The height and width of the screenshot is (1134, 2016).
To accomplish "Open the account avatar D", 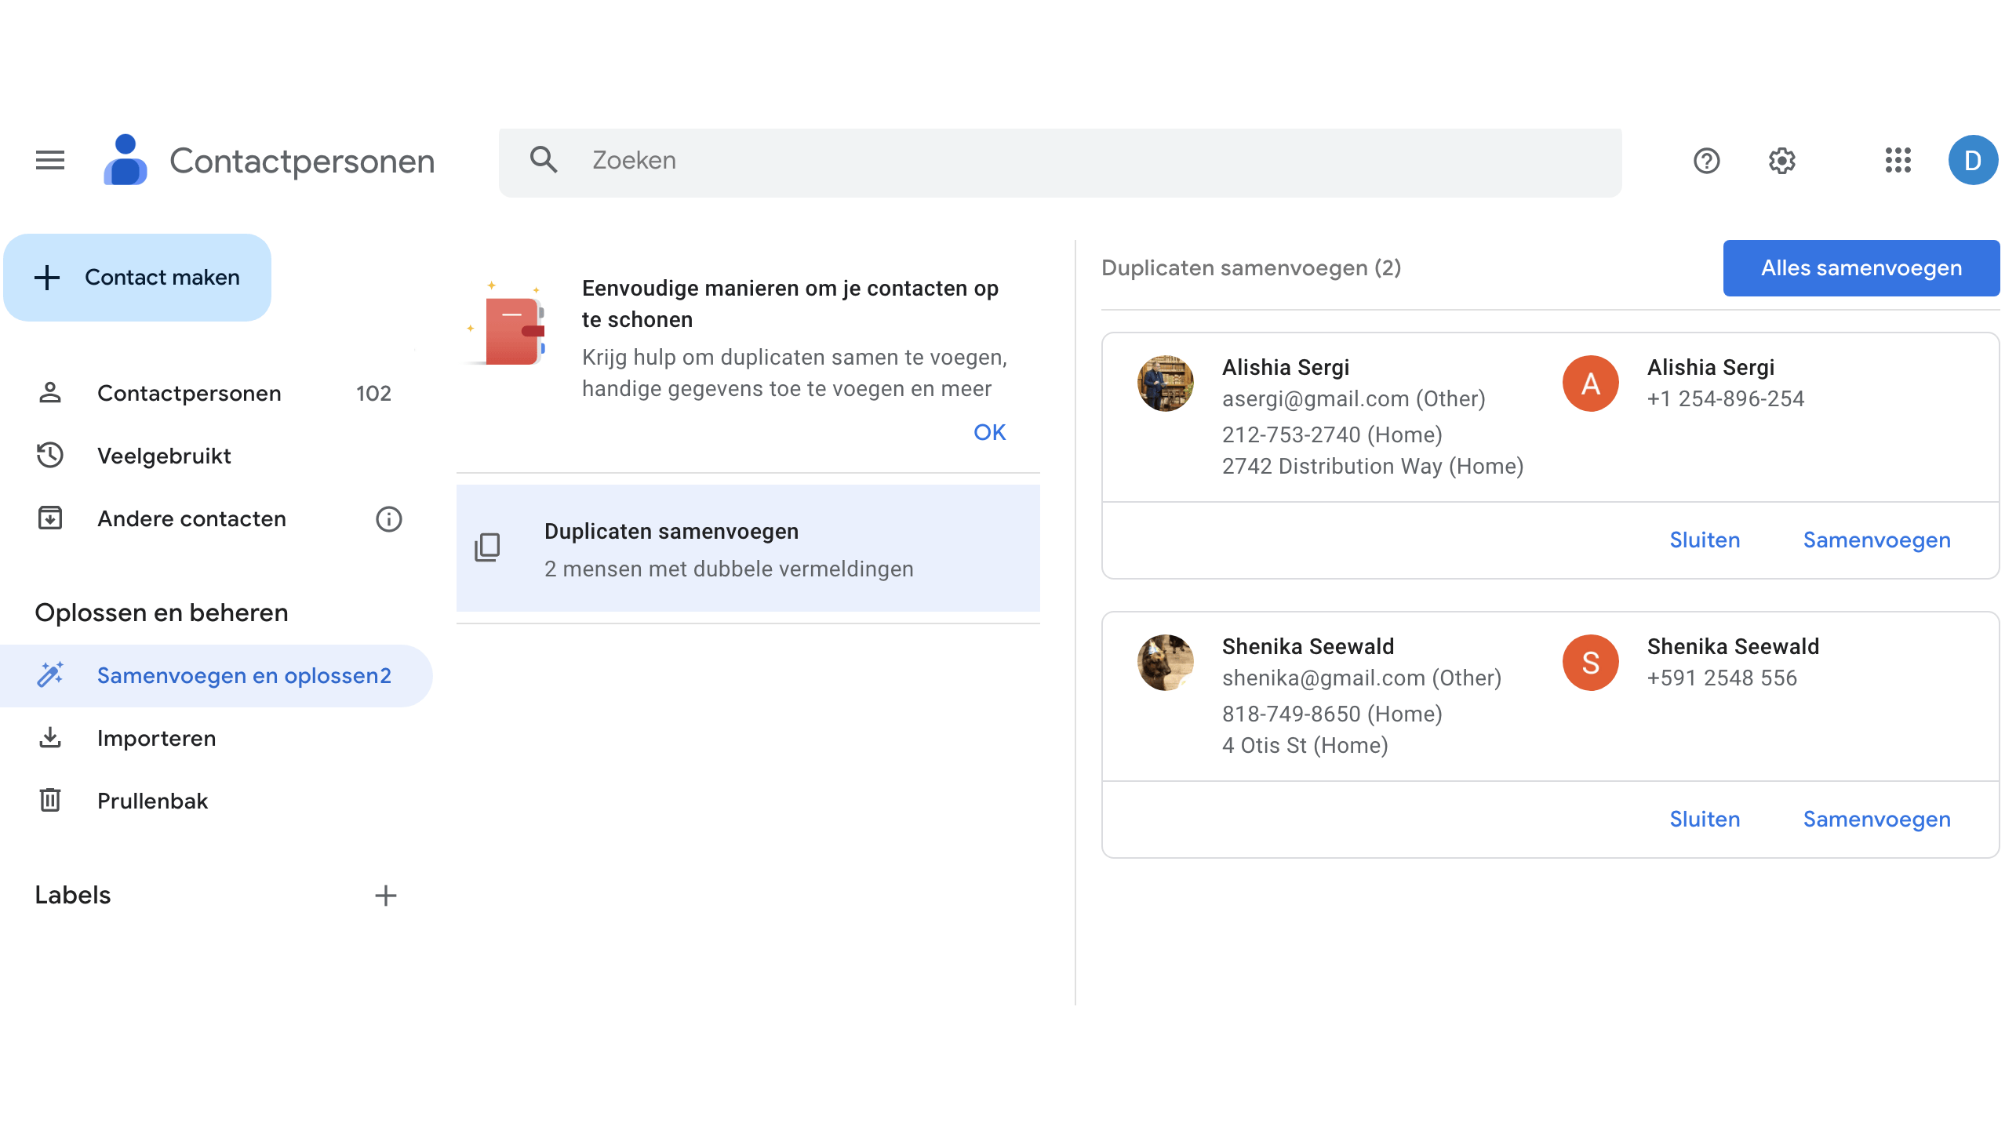I will pyautogui.click(x=1972, y=161).
